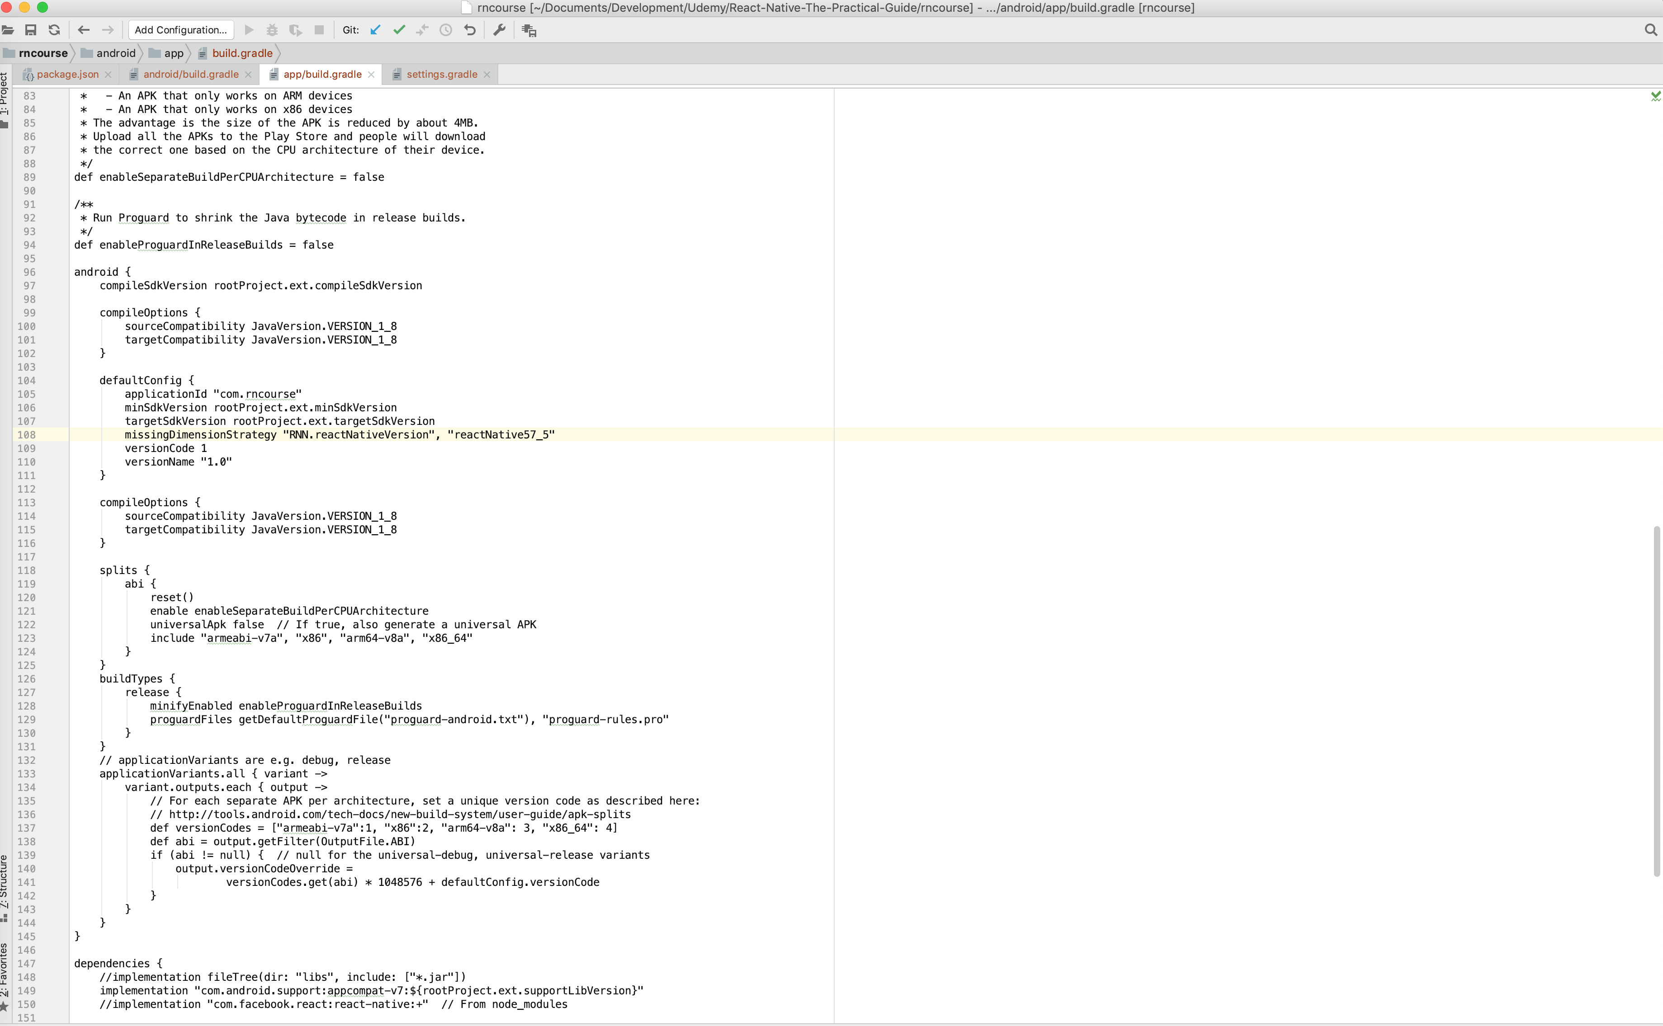Switch to the settings.gradle tab
This screenshot has height=1026, width=1663.
[x=441, y=75]
